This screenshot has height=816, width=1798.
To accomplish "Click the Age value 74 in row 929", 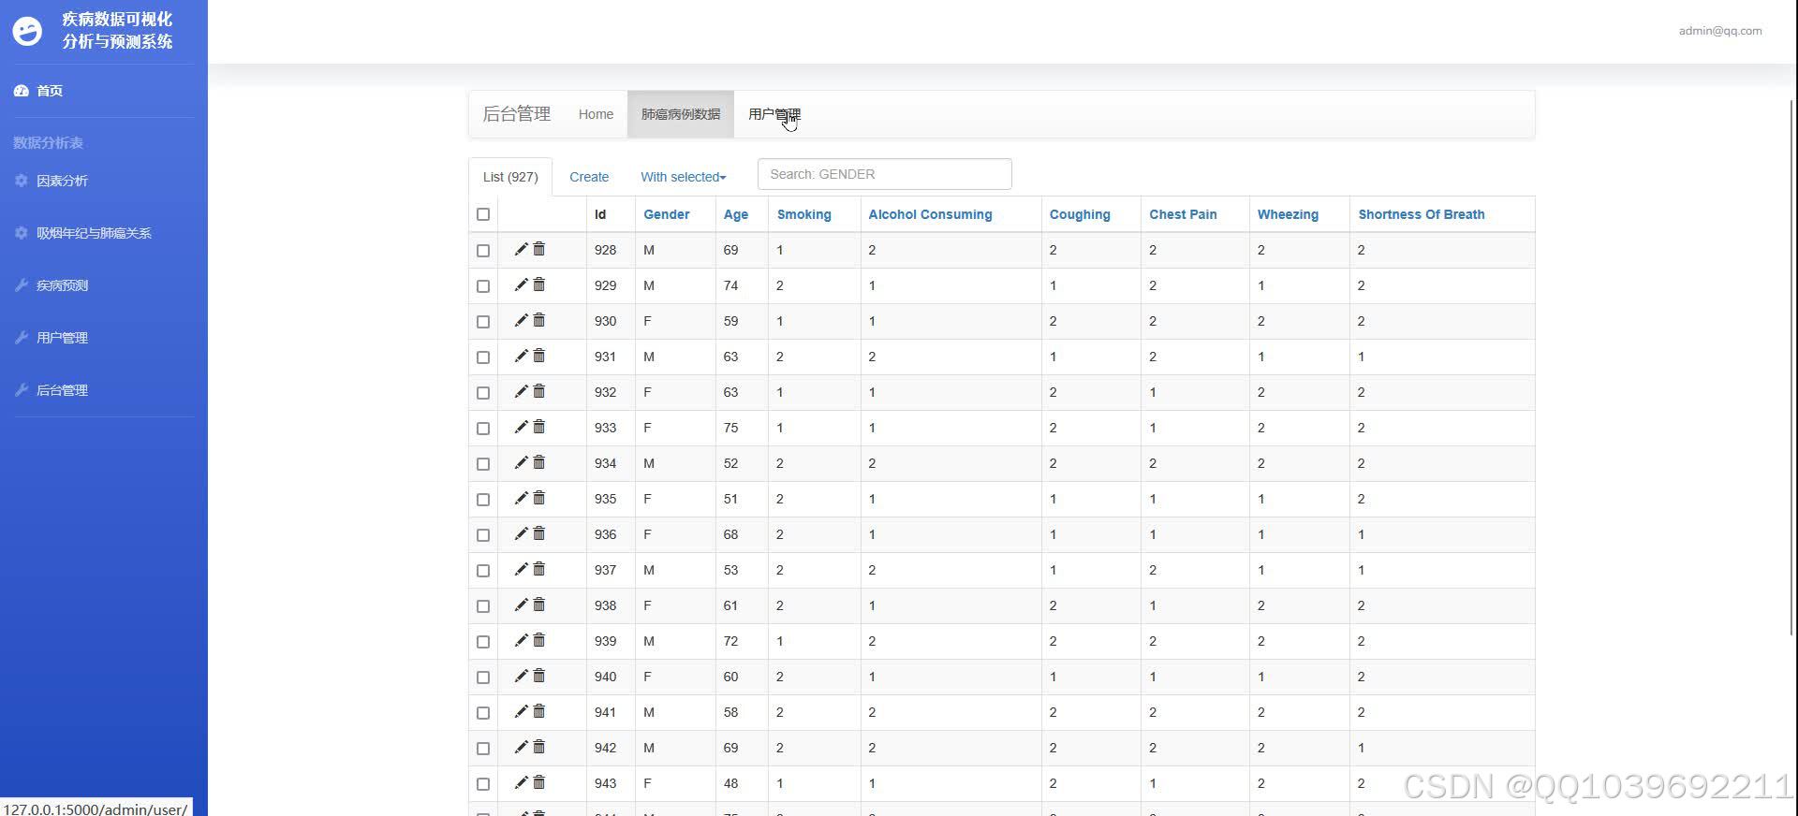I will [x=731, y=285].
